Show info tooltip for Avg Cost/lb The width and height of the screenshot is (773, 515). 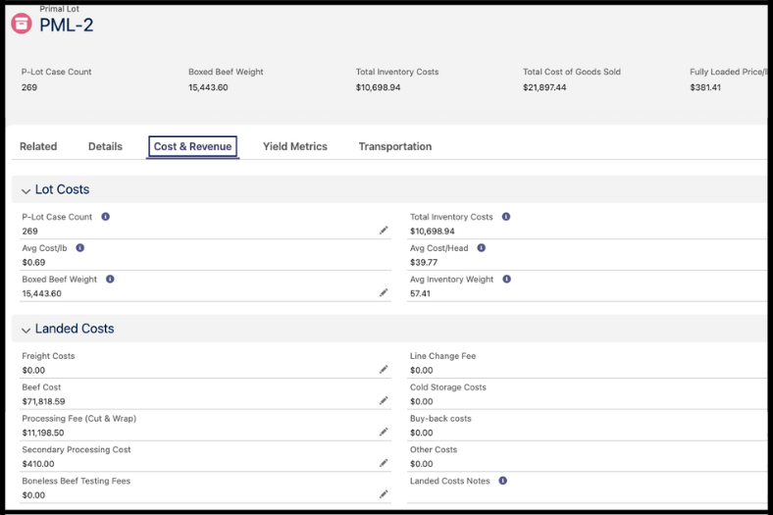coord(80,248)
